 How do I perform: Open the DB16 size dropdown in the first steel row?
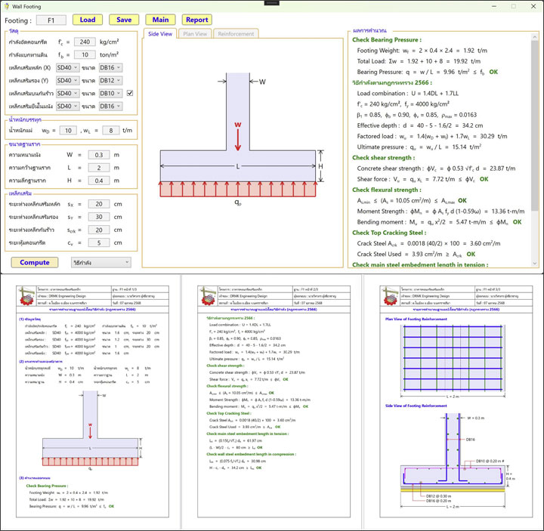click(x=110, y=68)
